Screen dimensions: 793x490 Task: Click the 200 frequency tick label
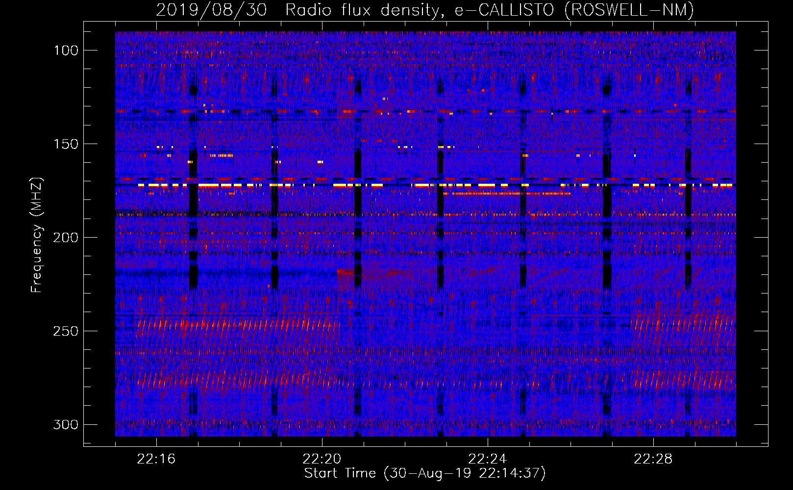tap(66, 238)
